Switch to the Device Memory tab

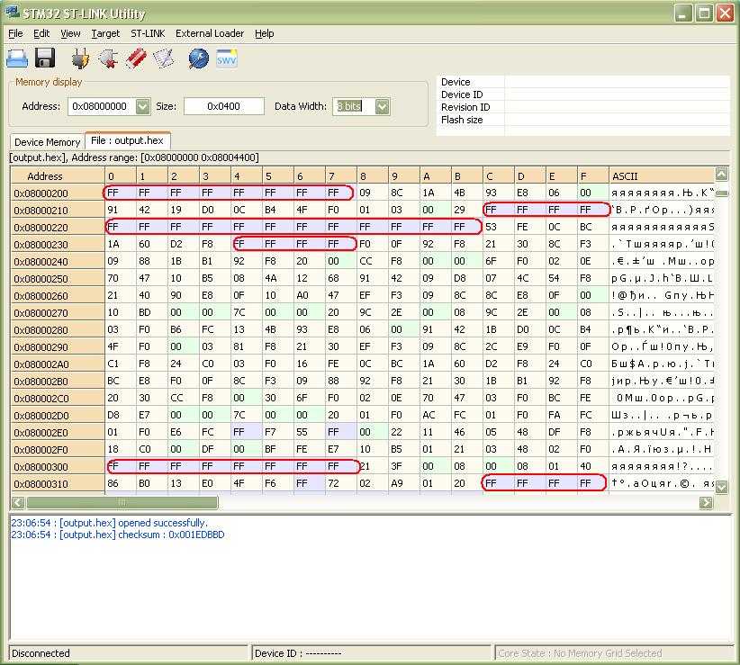47,142
